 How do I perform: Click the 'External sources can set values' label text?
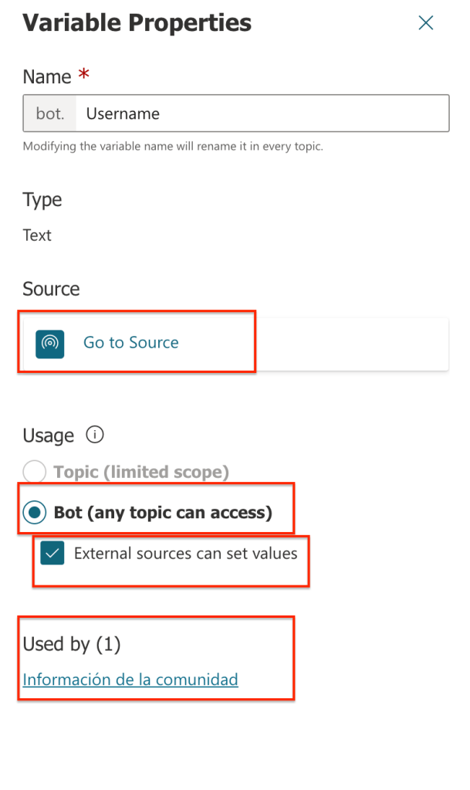185,554
